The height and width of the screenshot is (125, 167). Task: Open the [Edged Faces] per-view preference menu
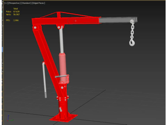click(x=38, y=3)
